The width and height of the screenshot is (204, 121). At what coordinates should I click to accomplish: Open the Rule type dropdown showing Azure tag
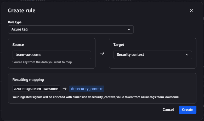click(71, 29)
